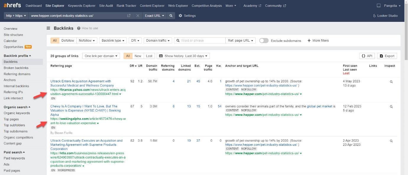
Task: Inspect the ktla.com backlink row
Action: coord(391,141)
